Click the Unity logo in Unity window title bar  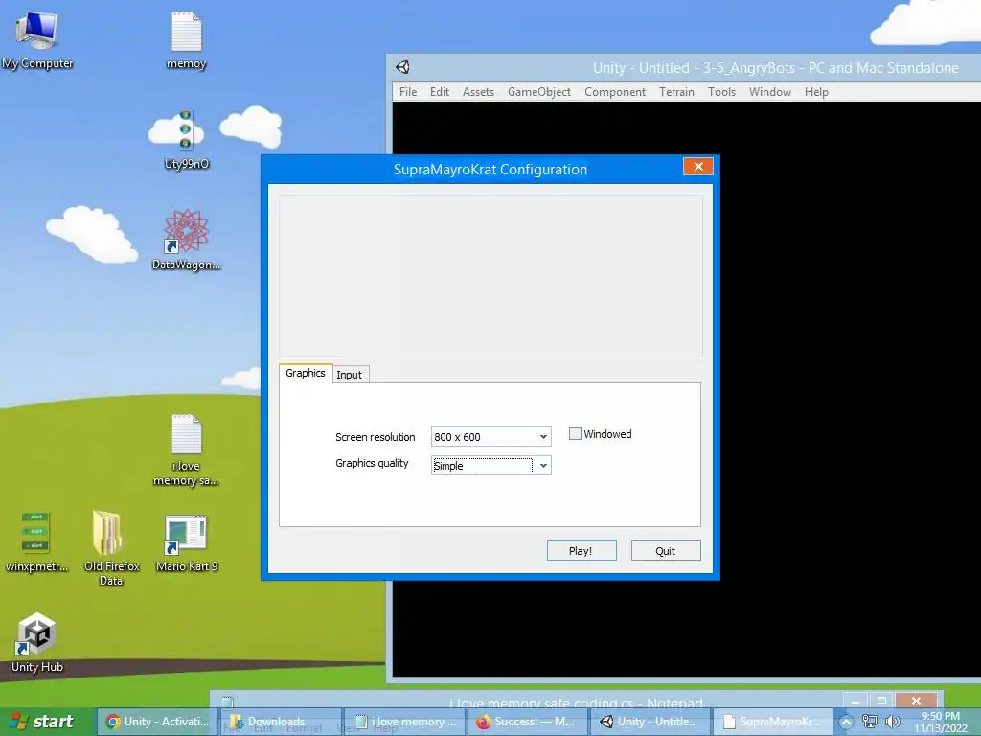point(402,67)
